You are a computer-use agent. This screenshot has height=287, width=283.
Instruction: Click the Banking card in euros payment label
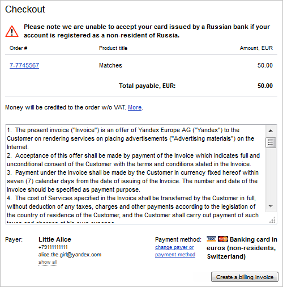(x=242, y=248)
